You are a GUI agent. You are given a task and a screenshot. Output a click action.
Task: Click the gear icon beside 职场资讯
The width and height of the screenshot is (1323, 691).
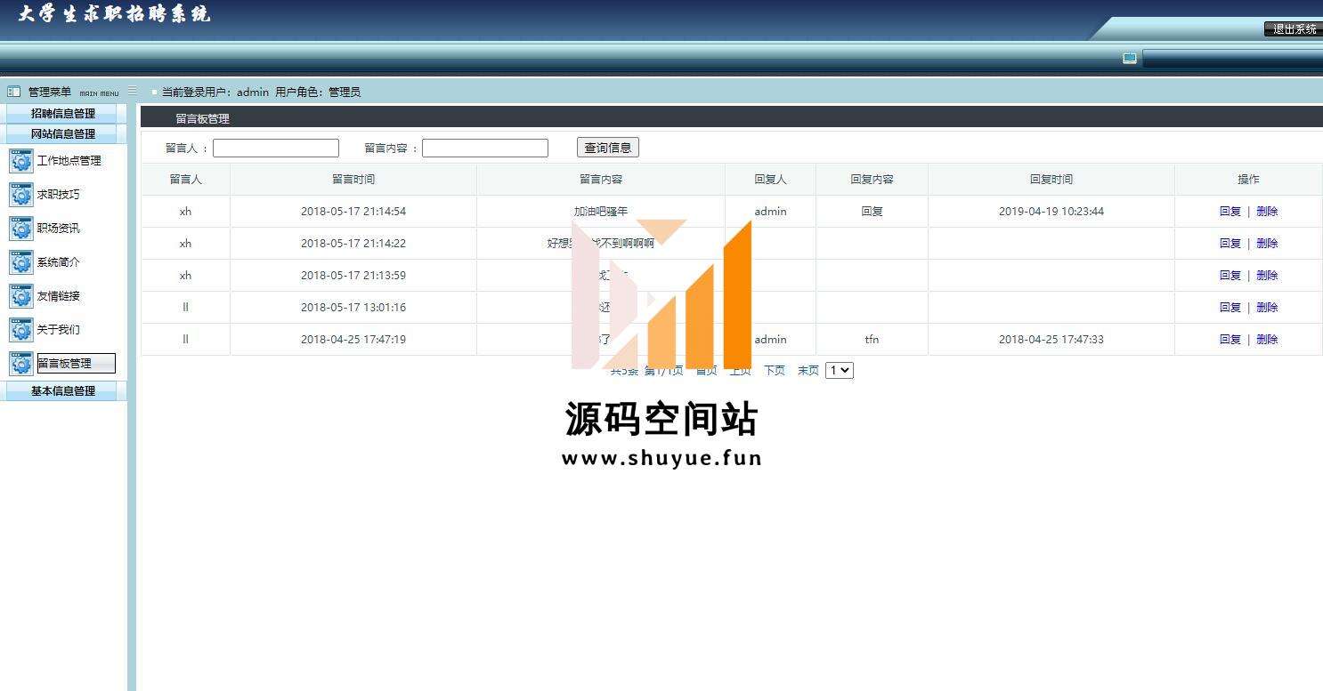(21, 229)
